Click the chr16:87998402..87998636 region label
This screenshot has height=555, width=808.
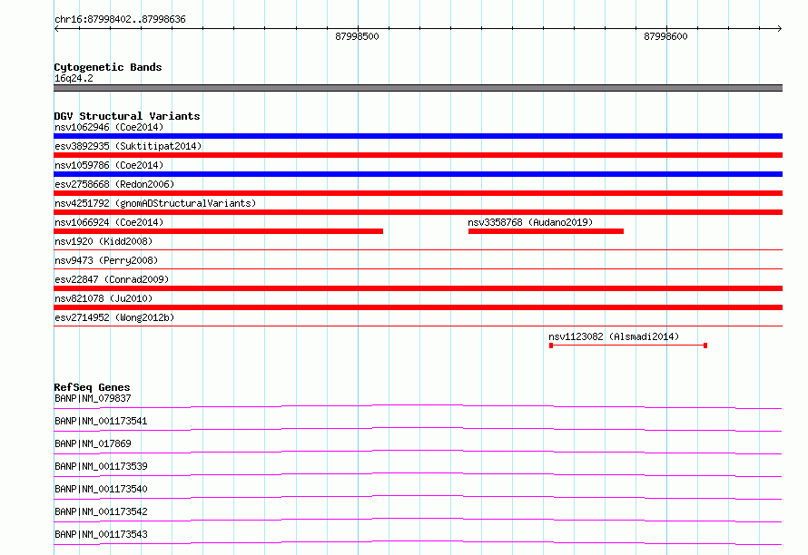tap(120, 20)
